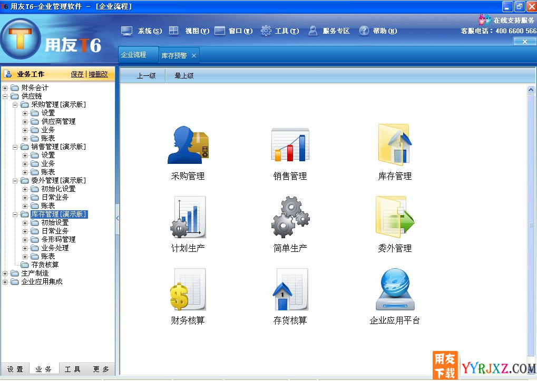Click the 窗口(W) window icon

click(x=220, y=31)
